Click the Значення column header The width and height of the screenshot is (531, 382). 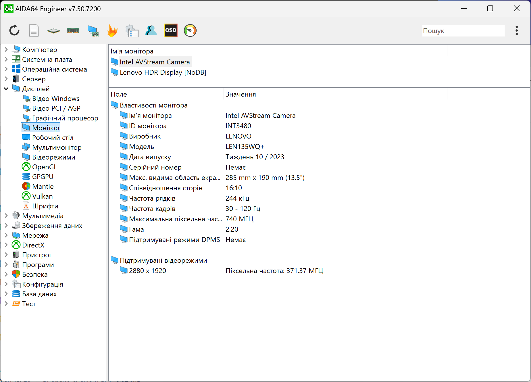click(241, 94)
